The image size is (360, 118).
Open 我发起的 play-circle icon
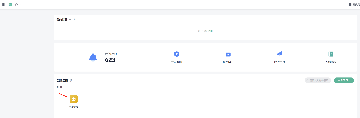click(177, 54)
